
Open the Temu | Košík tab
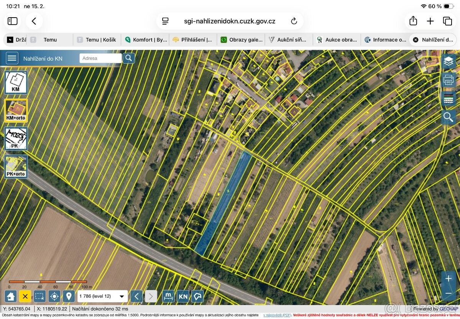(97, 39)
